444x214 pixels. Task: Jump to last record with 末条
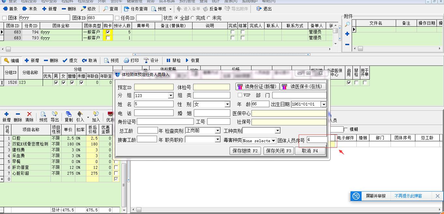[30, 9]
